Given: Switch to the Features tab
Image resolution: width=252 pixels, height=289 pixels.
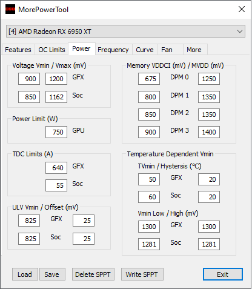Looking at the screenshot, I should pos(18,50).
